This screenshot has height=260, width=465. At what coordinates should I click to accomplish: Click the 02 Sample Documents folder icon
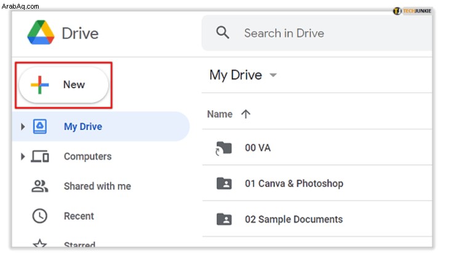pos(224,219)
